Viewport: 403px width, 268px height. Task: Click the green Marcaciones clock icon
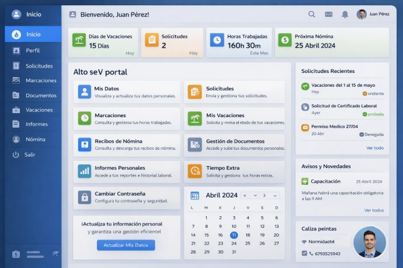coord(85,118)
